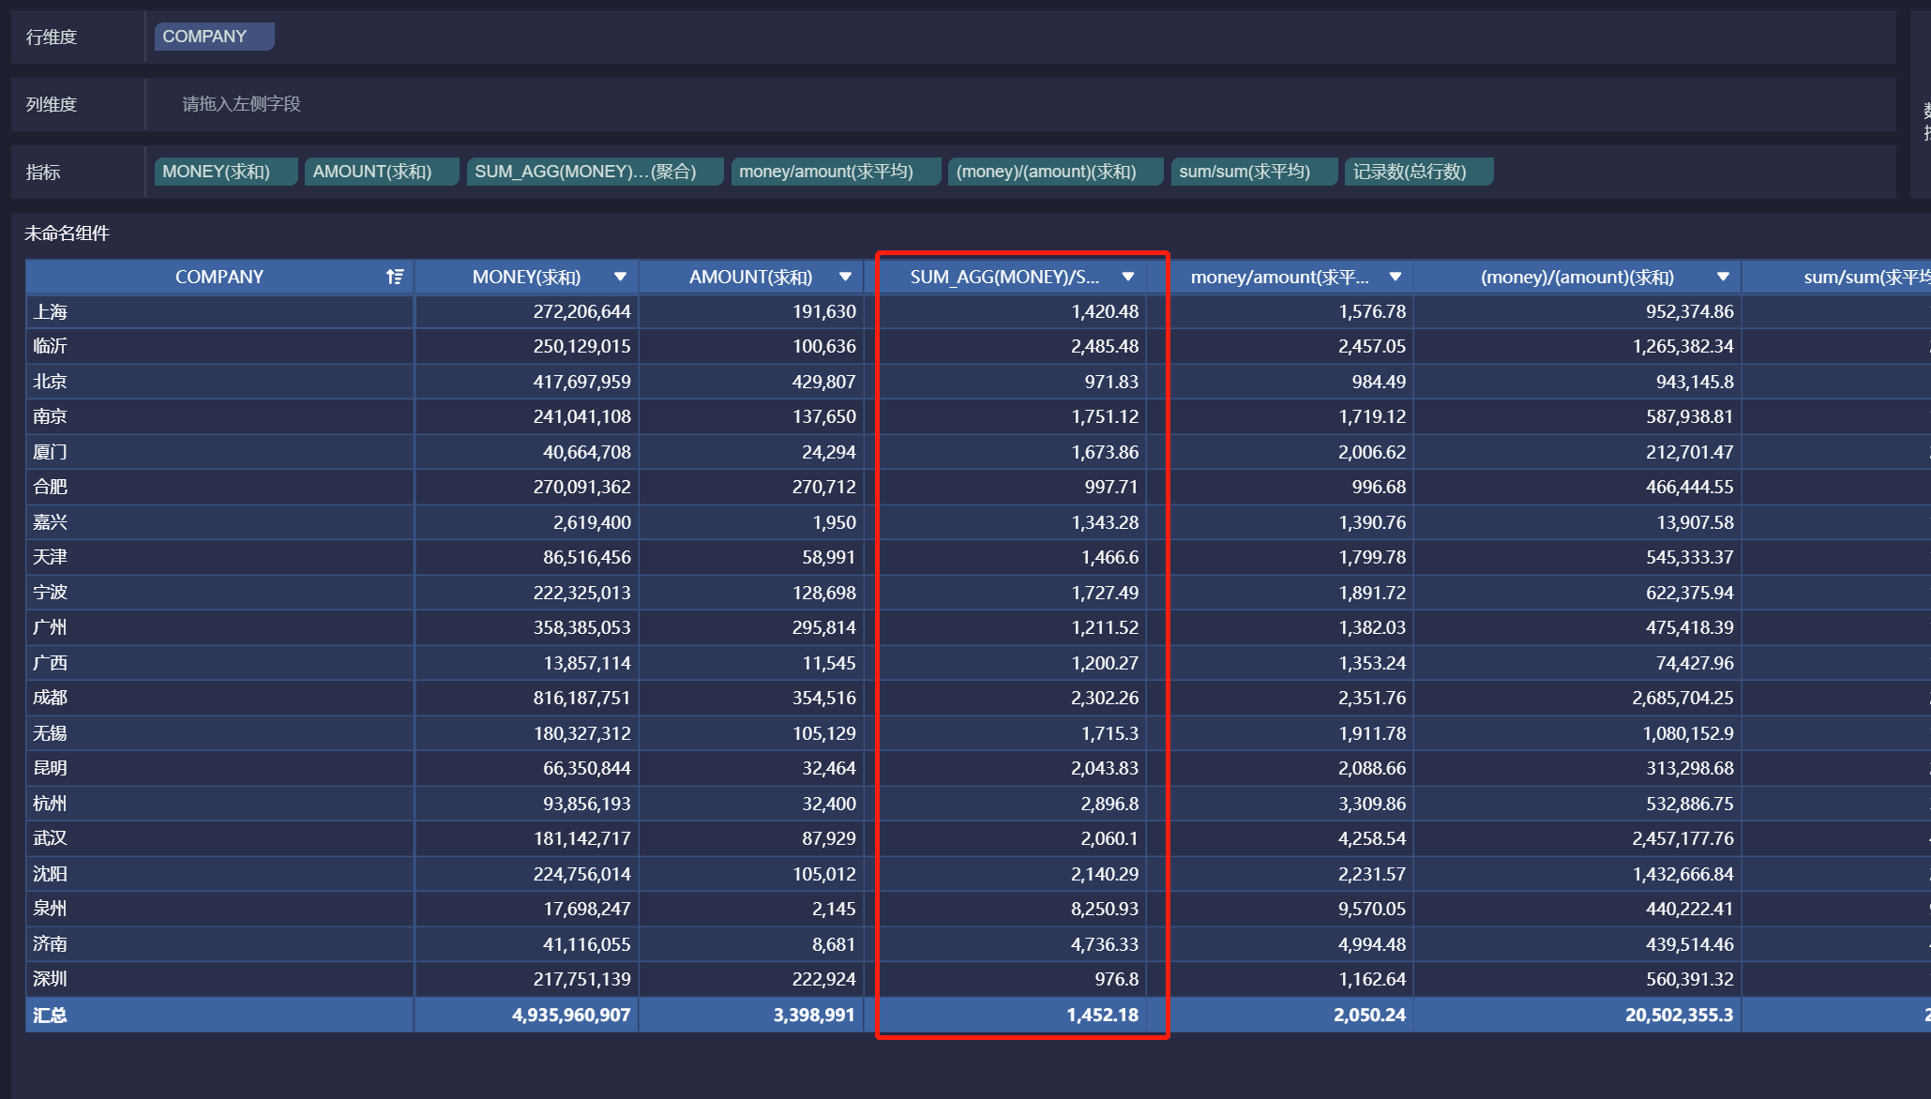
Task: Select the 宁波 row cell
Action: (x=219, y=593)
